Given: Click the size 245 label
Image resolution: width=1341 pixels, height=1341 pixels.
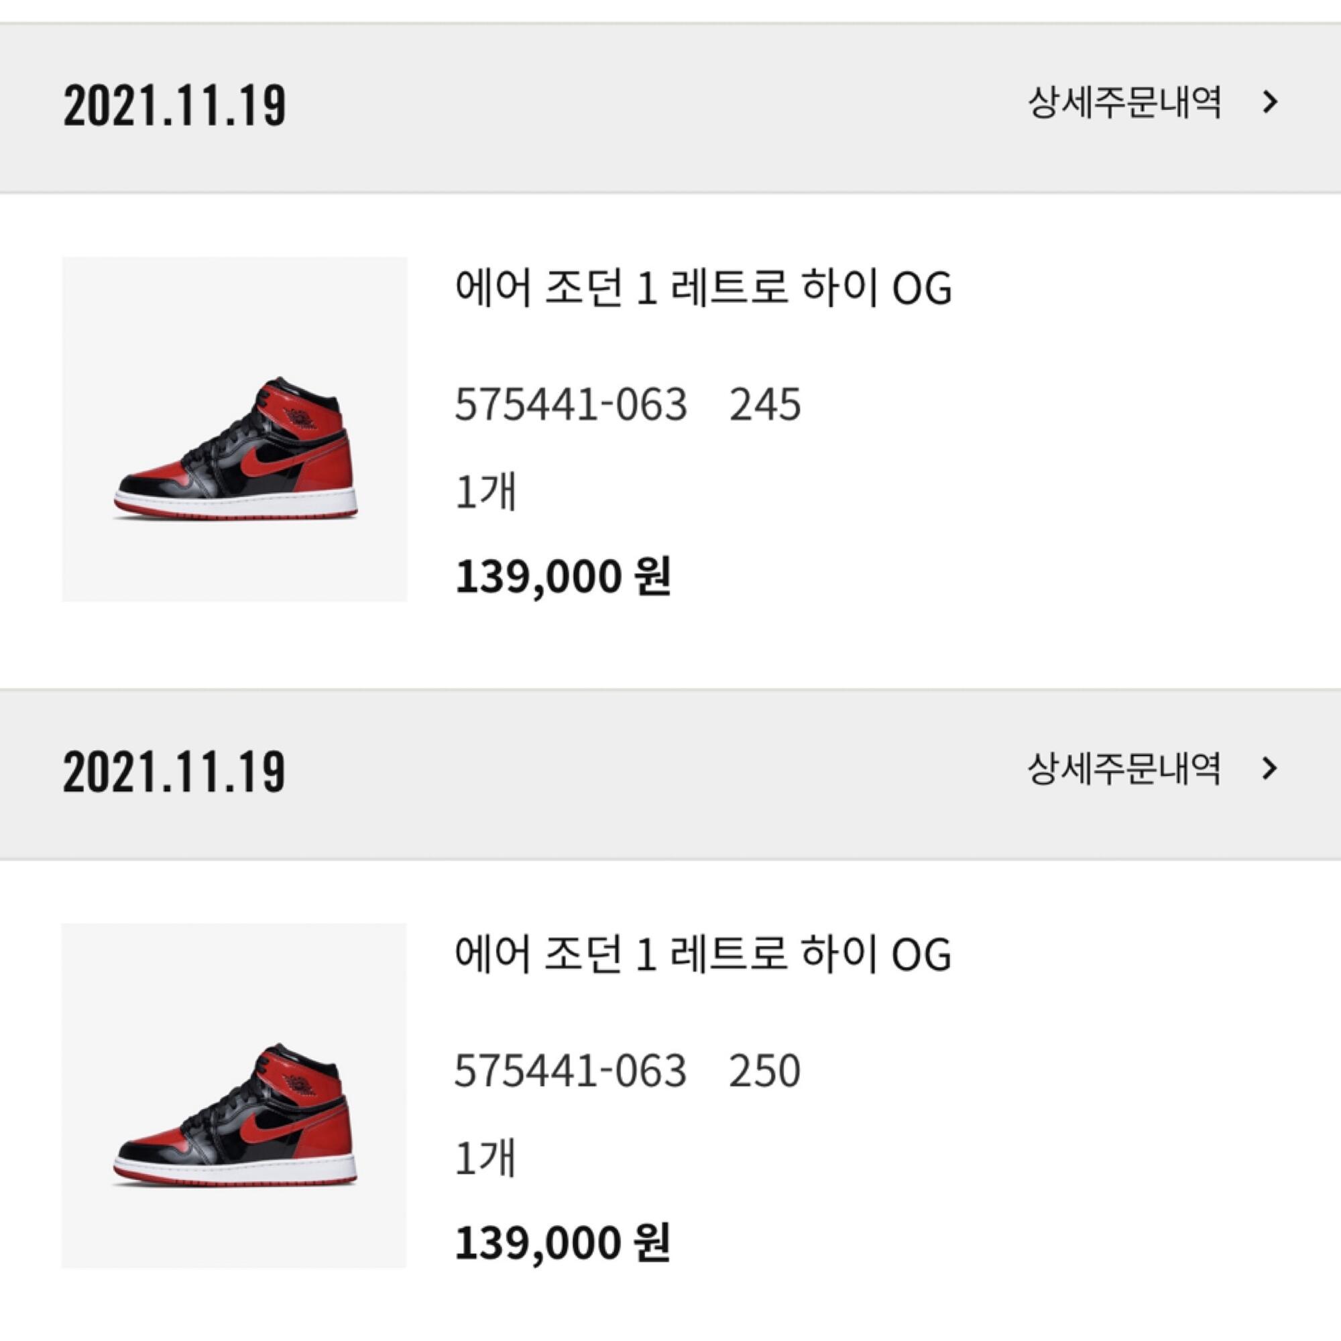Looking at the screenshot, I should click(x=765, y=405).
